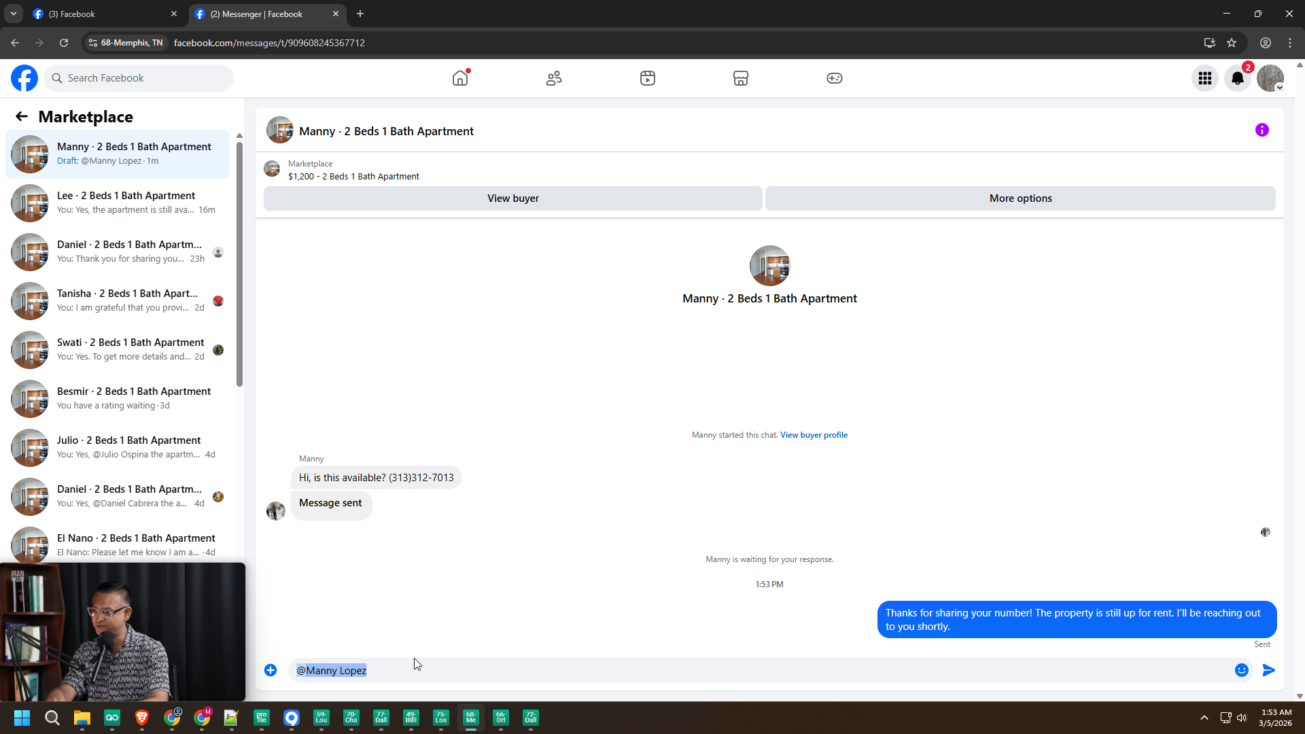Image resolution: width=1305 pixels, height=734 pixels.
Task: Navigate back in the browser
Action: [x=15, y=43]
